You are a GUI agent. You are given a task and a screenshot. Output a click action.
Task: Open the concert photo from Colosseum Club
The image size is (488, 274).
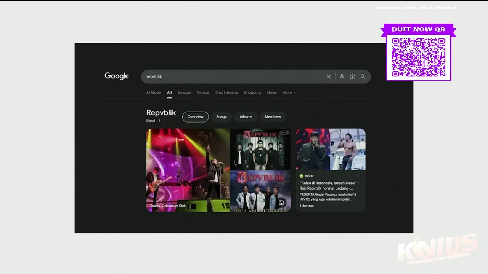188,170
